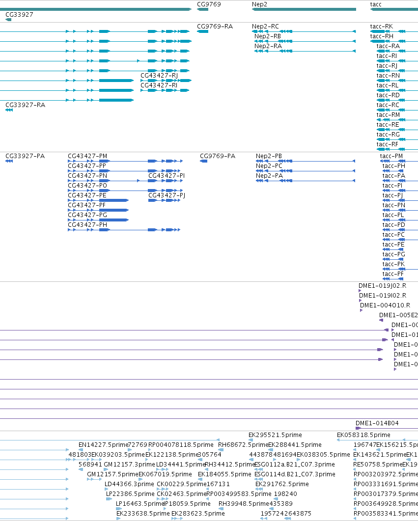Select the CG33927-PA protein label
The image size is (418, 521).
click(x=25, y=156)
